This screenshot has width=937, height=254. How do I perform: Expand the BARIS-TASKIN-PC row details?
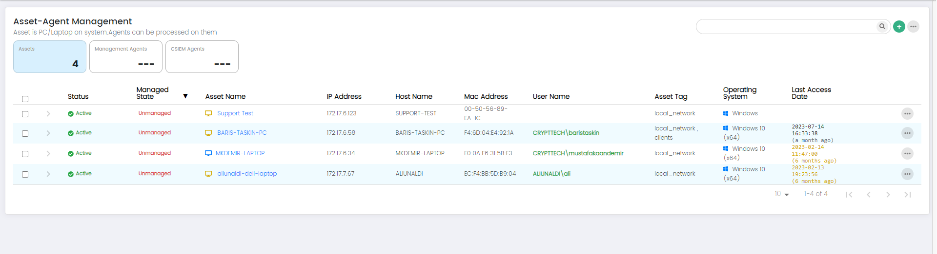coord(48,133)
